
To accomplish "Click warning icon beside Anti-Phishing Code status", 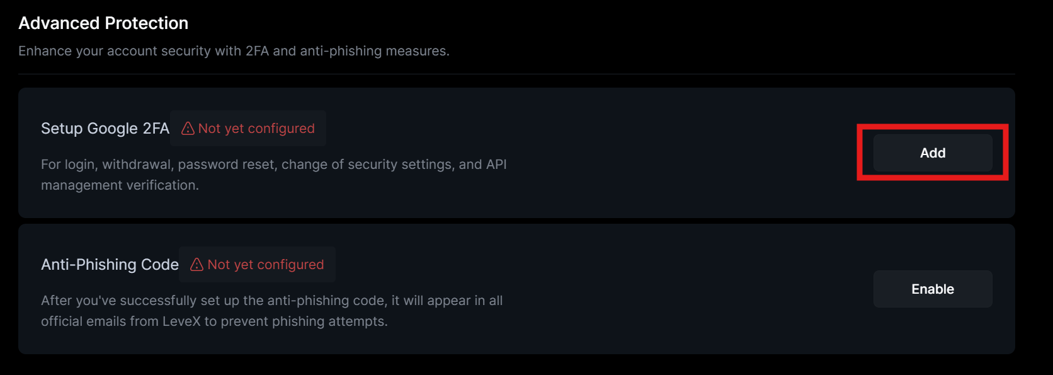I will point(197,265).
